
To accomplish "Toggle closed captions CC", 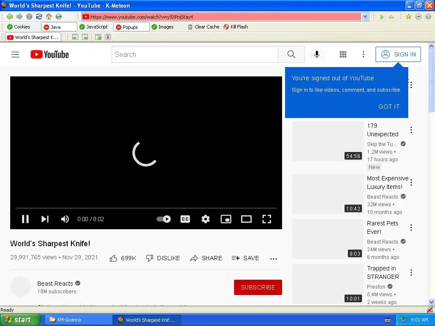I will (x=185, y=219).
